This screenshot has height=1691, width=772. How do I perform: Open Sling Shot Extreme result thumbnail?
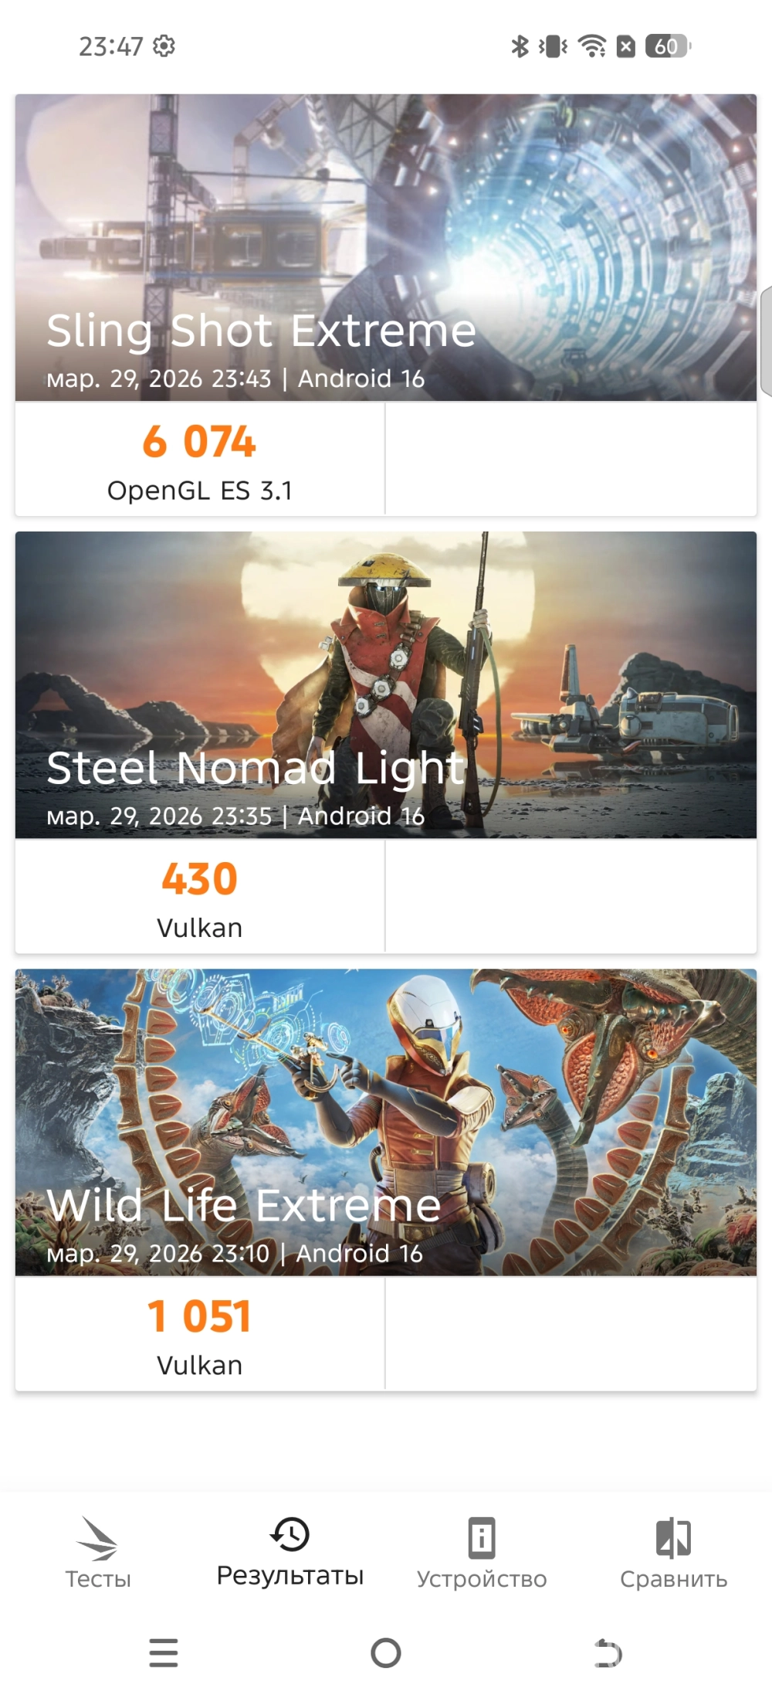385,247
